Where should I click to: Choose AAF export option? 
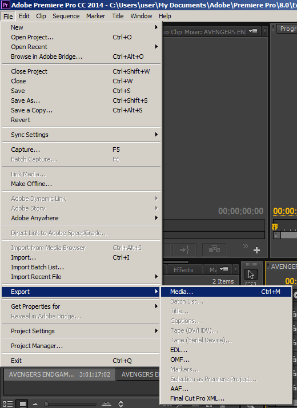pyautogui.click(x=226, y=389)
